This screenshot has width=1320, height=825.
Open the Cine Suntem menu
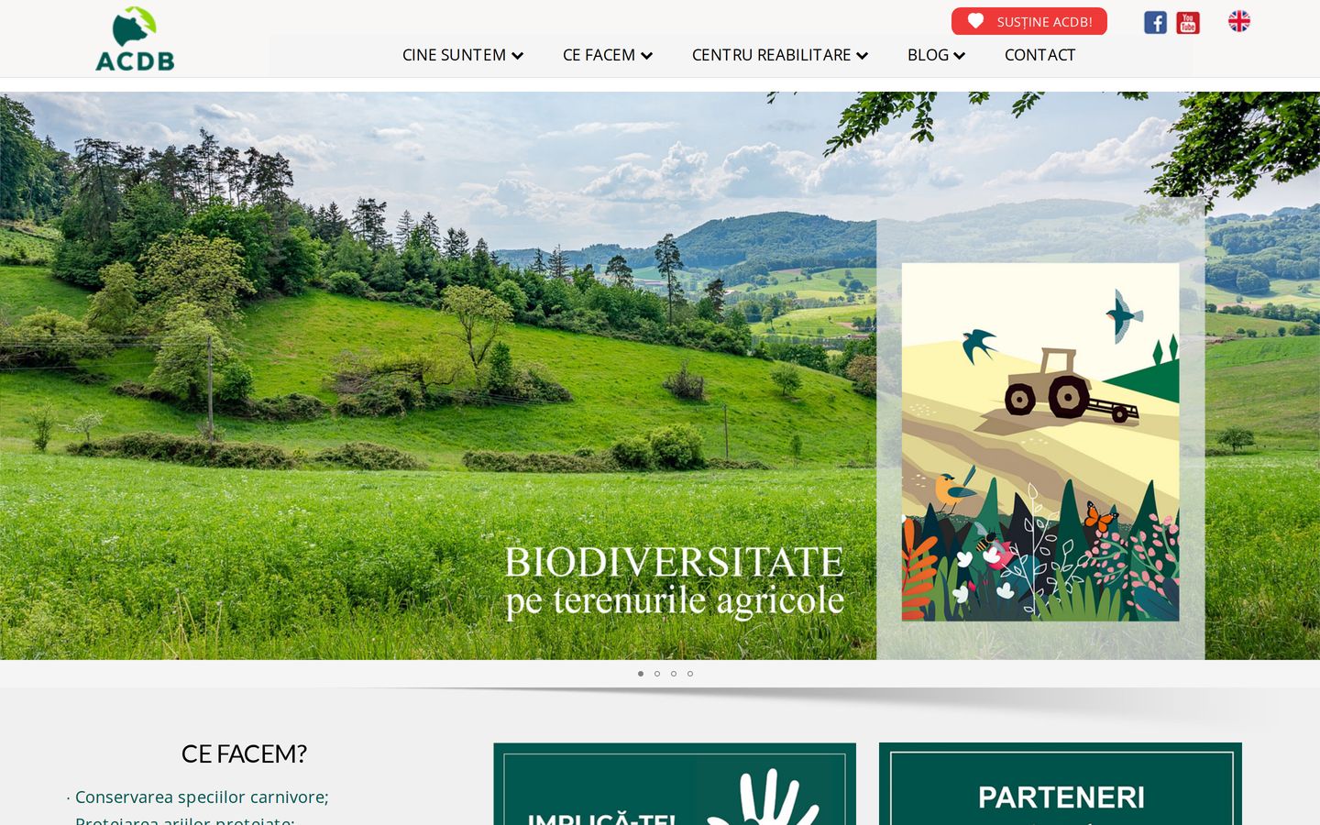pyautogui.click(x=463, y=55)
